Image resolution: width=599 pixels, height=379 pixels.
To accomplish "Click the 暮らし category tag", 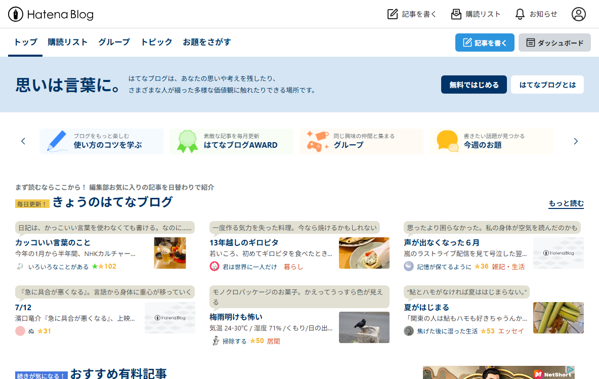I will [x=293, y=267].
